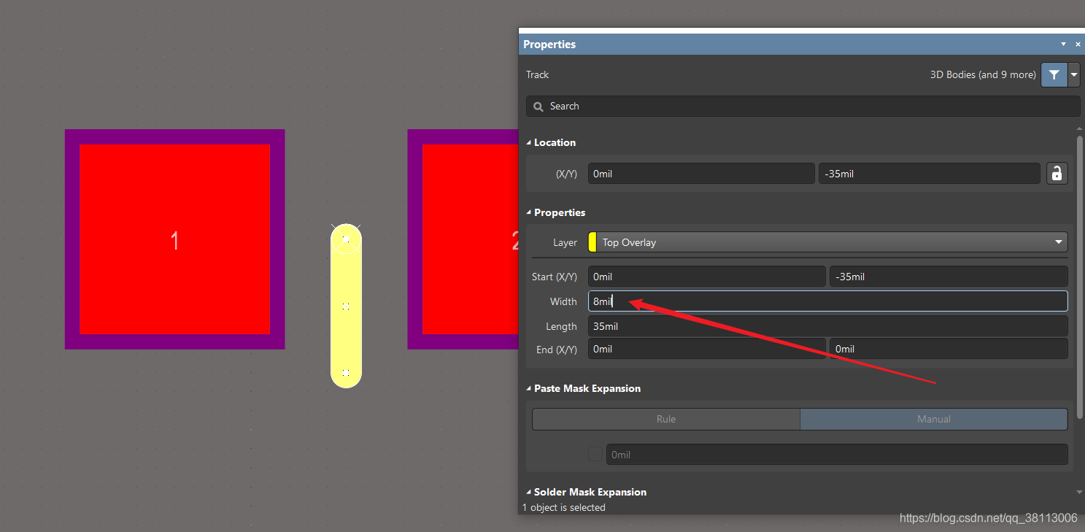This screenshot has height=532, width=1085.
Task: Click the 'Track' object type label
Action: (x=537, y=74)
